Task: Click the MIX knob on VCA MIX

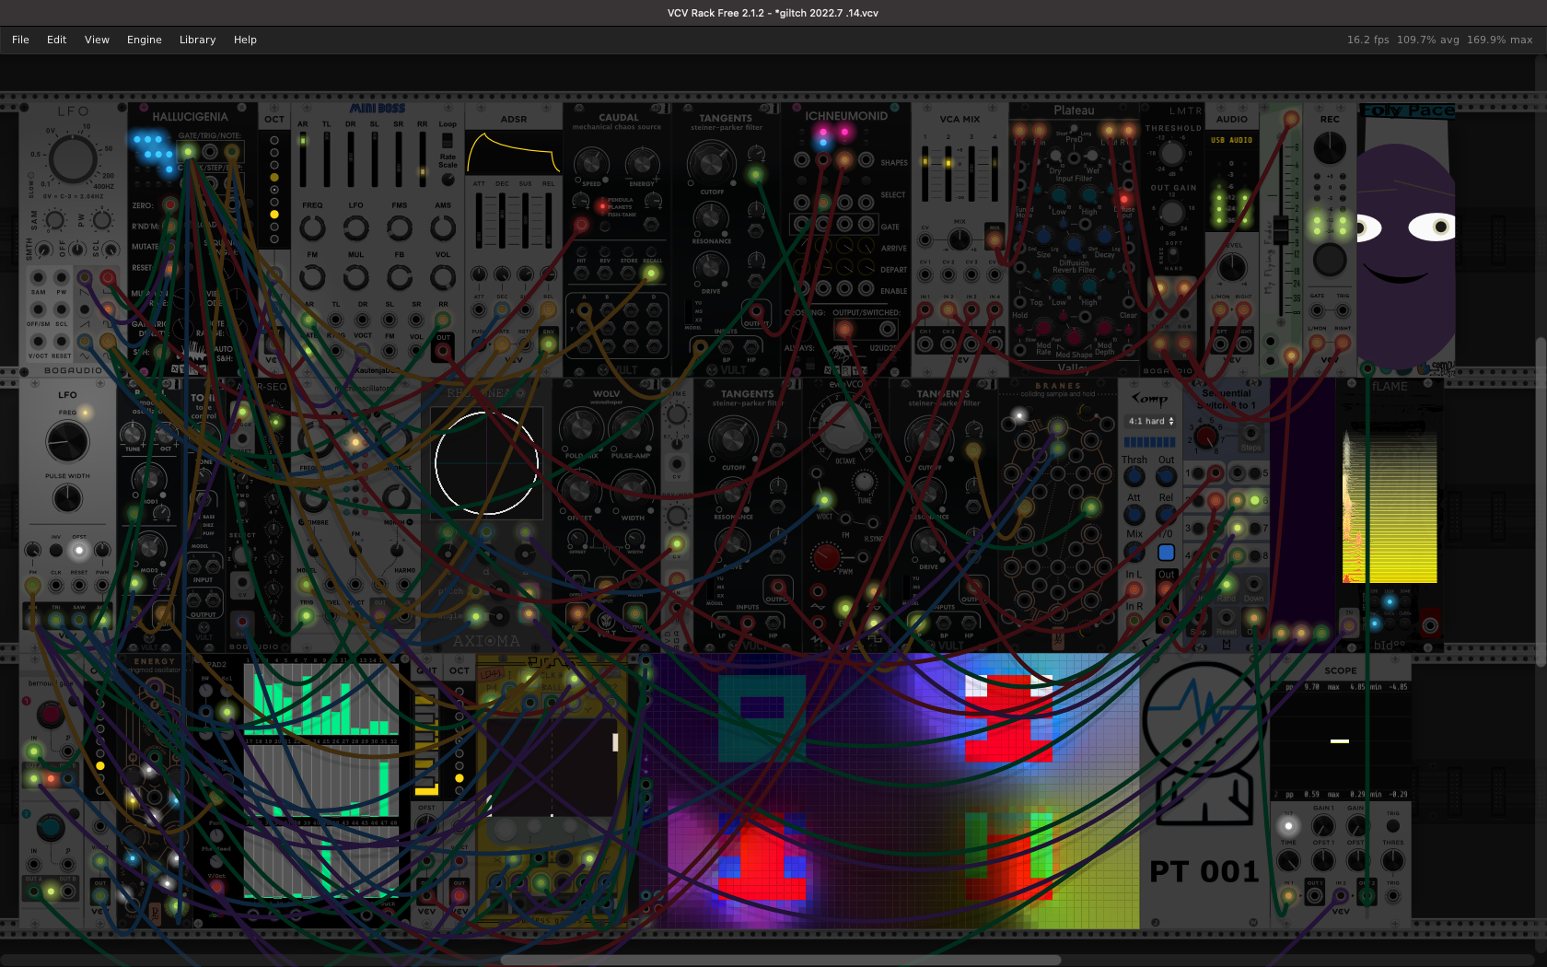Action: coord(960,239)
